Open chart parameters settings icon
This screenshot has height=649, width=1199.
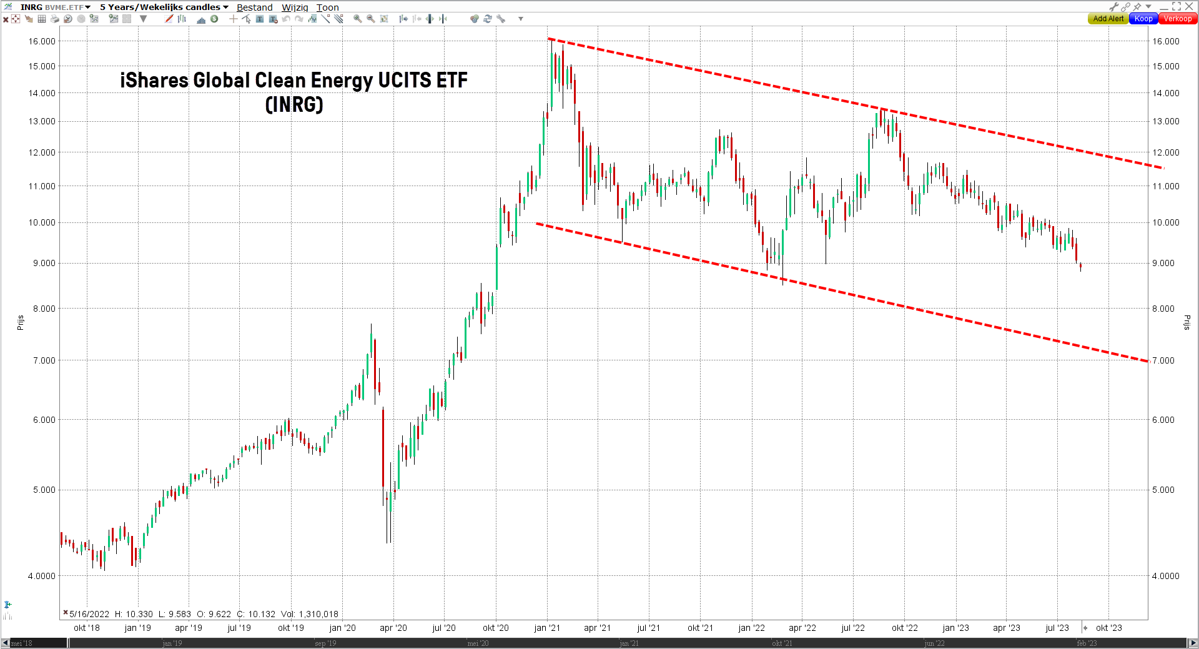pyautogui.click(x=94, y=19)
